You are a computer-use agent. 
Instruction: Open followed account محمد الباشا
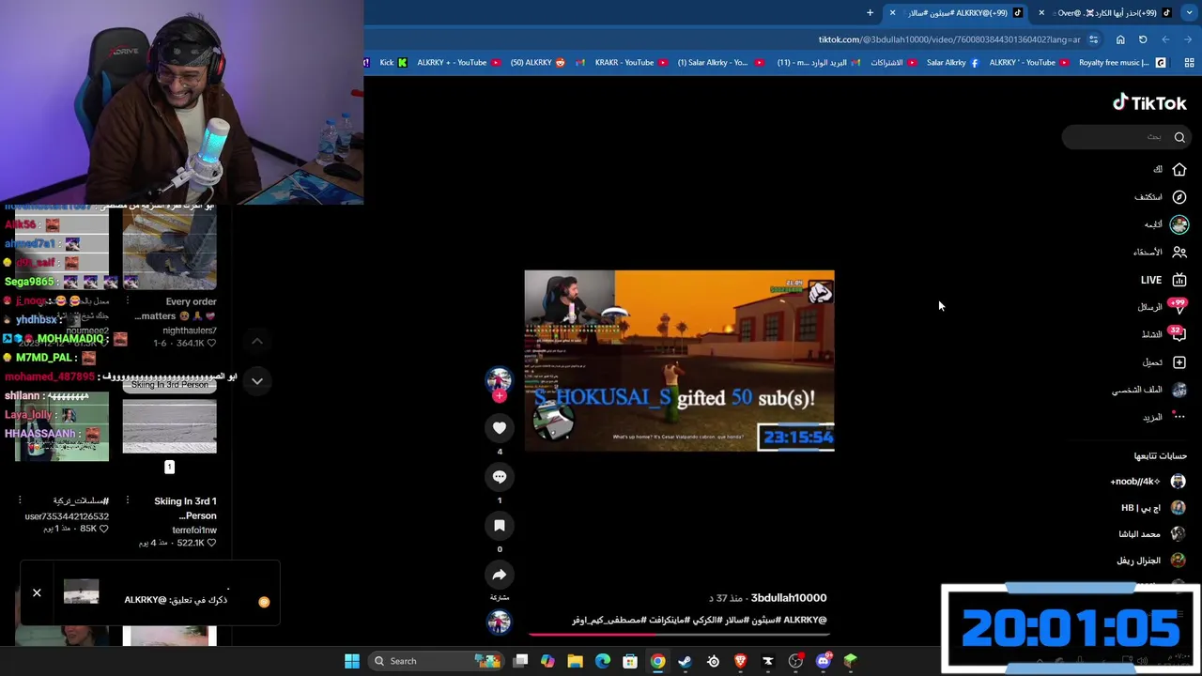pos(1151,534)
